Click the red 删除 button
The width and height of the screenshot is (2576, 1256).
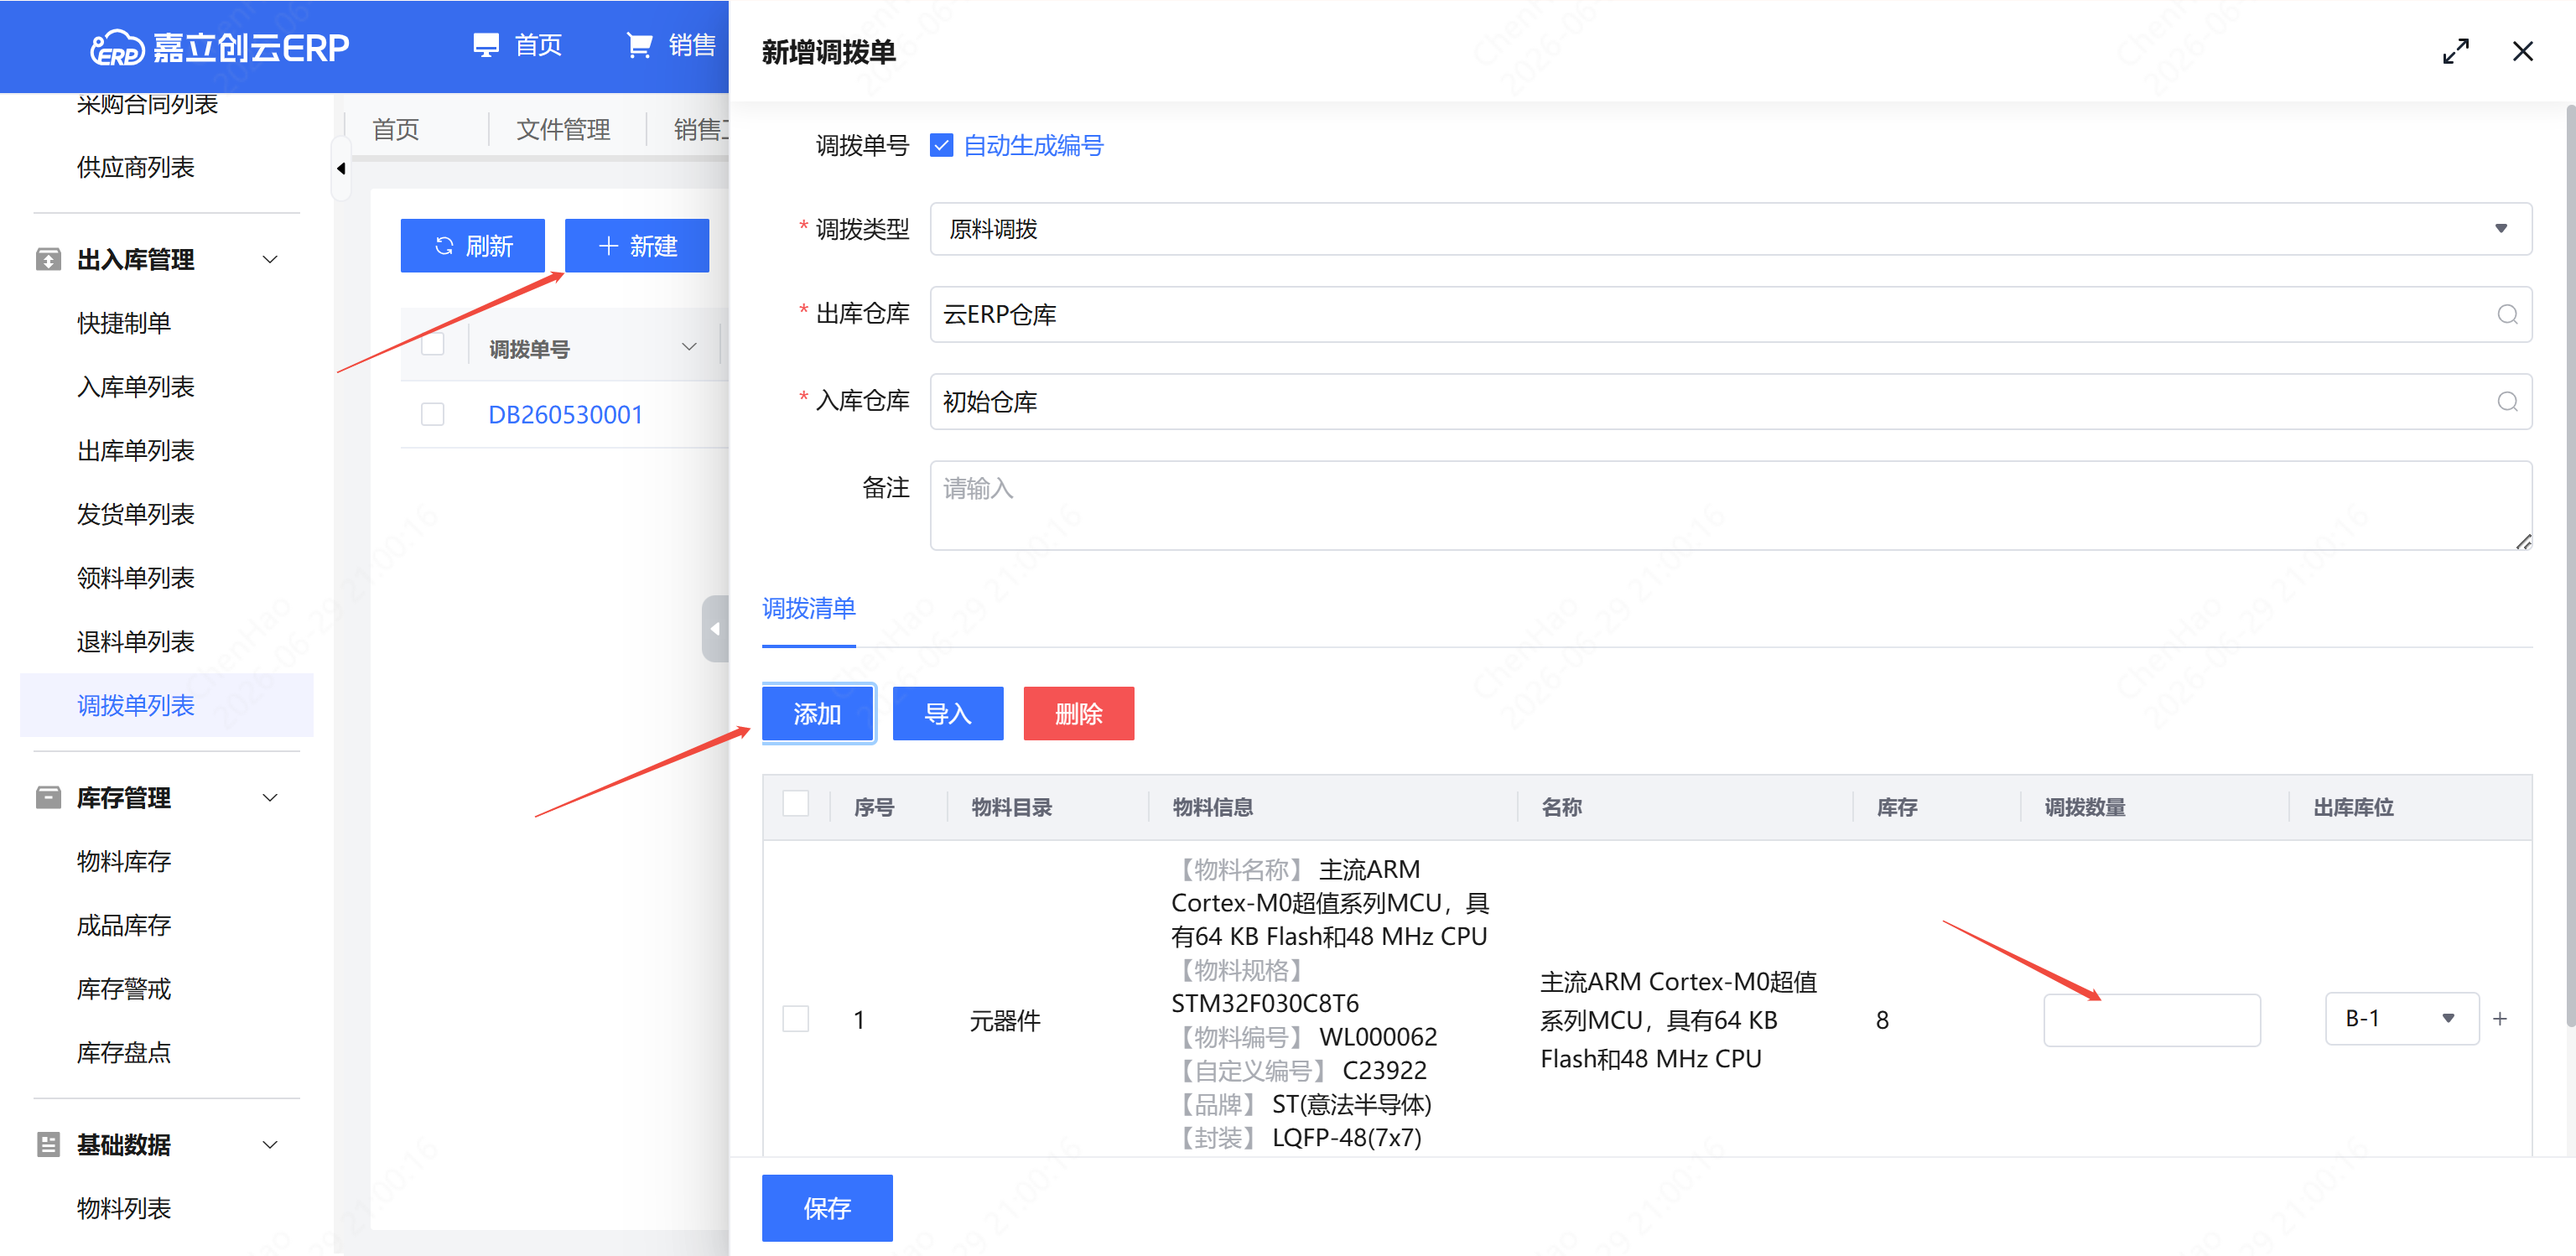click(x=1079, y=714)
